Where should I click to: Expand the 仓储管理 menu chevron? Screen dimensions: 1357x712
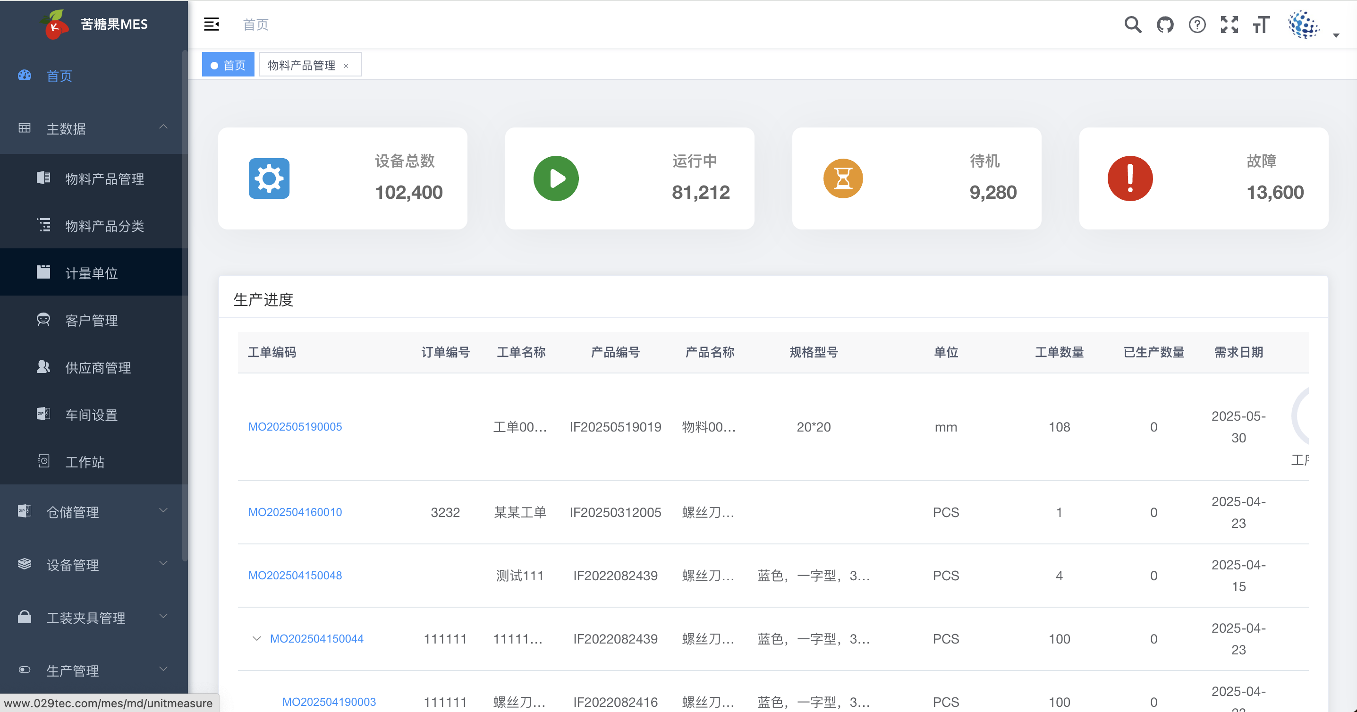pos(163,511)
